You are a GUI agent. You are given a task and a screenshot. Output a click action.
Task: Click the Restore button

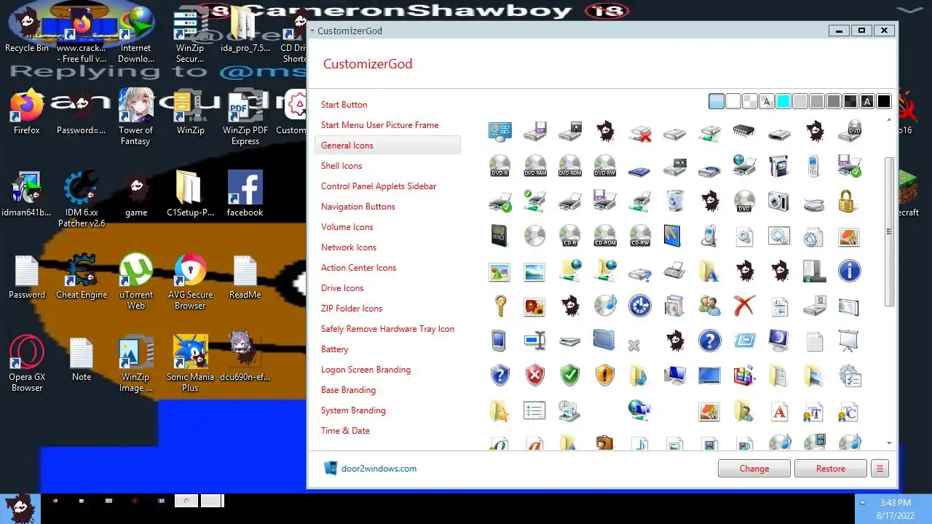831,469
